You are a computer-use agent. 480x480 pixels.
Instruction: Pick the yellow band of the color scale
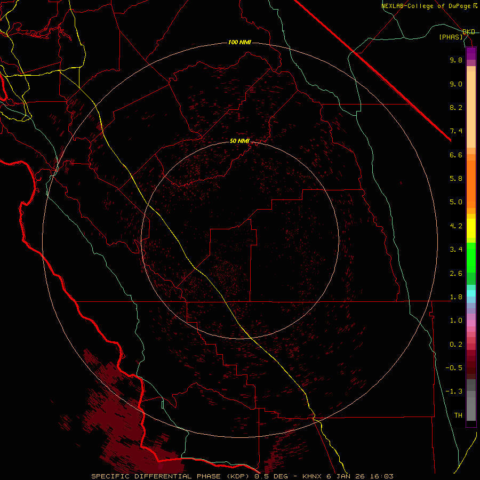coord(471,228)
